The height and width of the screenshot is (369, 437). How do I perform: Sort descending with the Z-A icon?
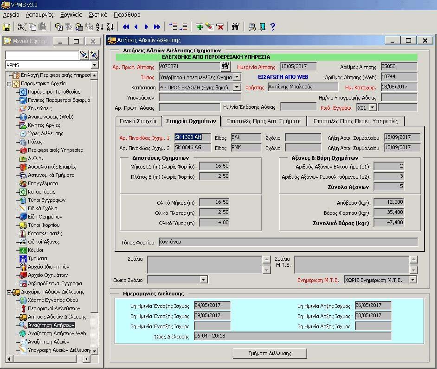[110, 27]
